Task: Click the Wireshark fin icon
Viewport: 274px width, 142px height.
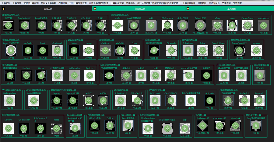Action: click(x=235, y=126)
